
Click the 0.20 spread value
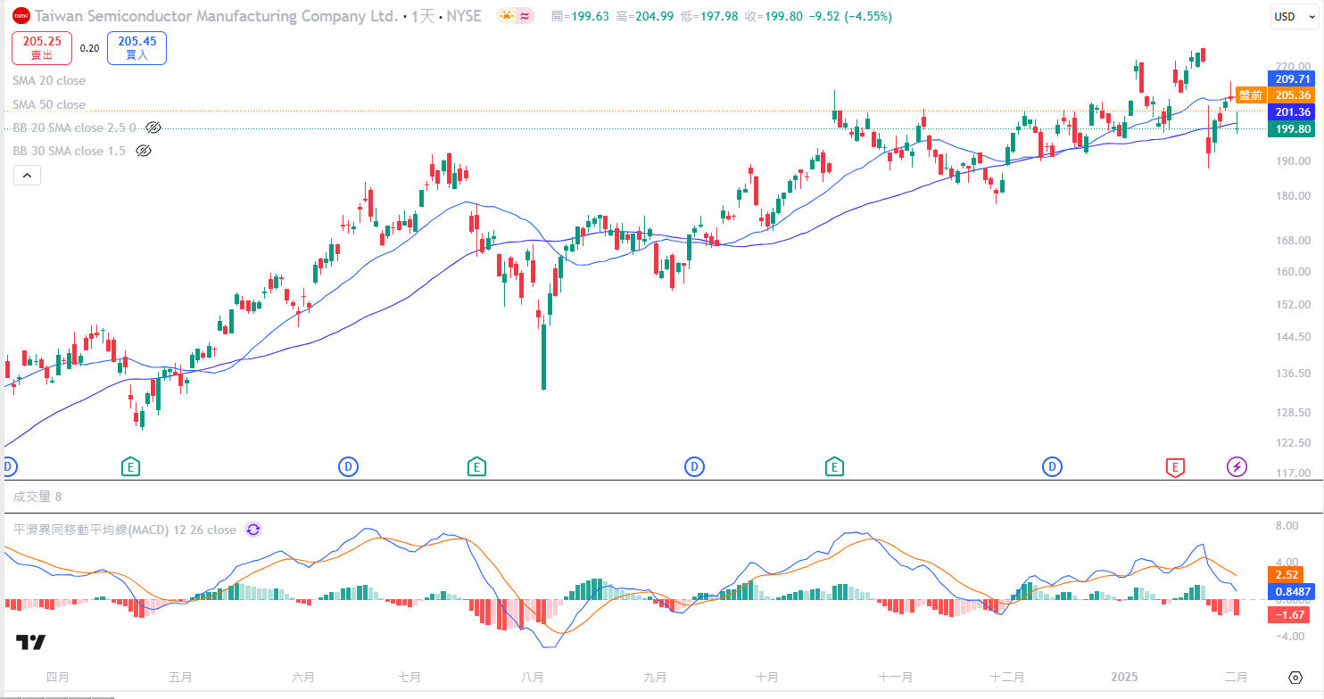coord(89,48)
